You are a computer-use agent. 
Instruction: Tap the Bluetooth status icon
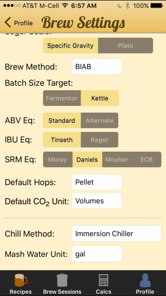[127, 6]
